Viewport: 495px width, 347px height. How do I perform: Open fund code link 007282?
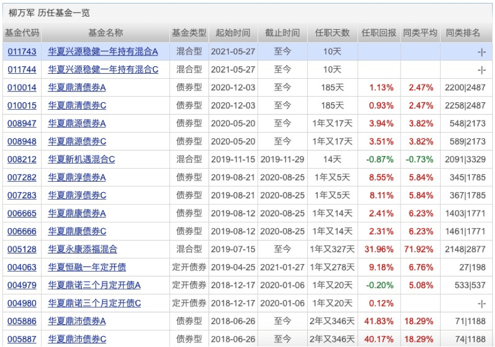(x=22, y=177)
